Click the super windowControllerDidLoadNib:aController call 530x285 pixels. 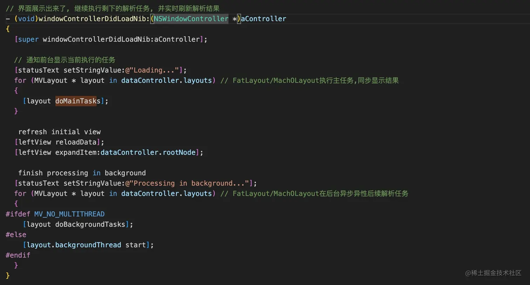(x=111, y=39)
